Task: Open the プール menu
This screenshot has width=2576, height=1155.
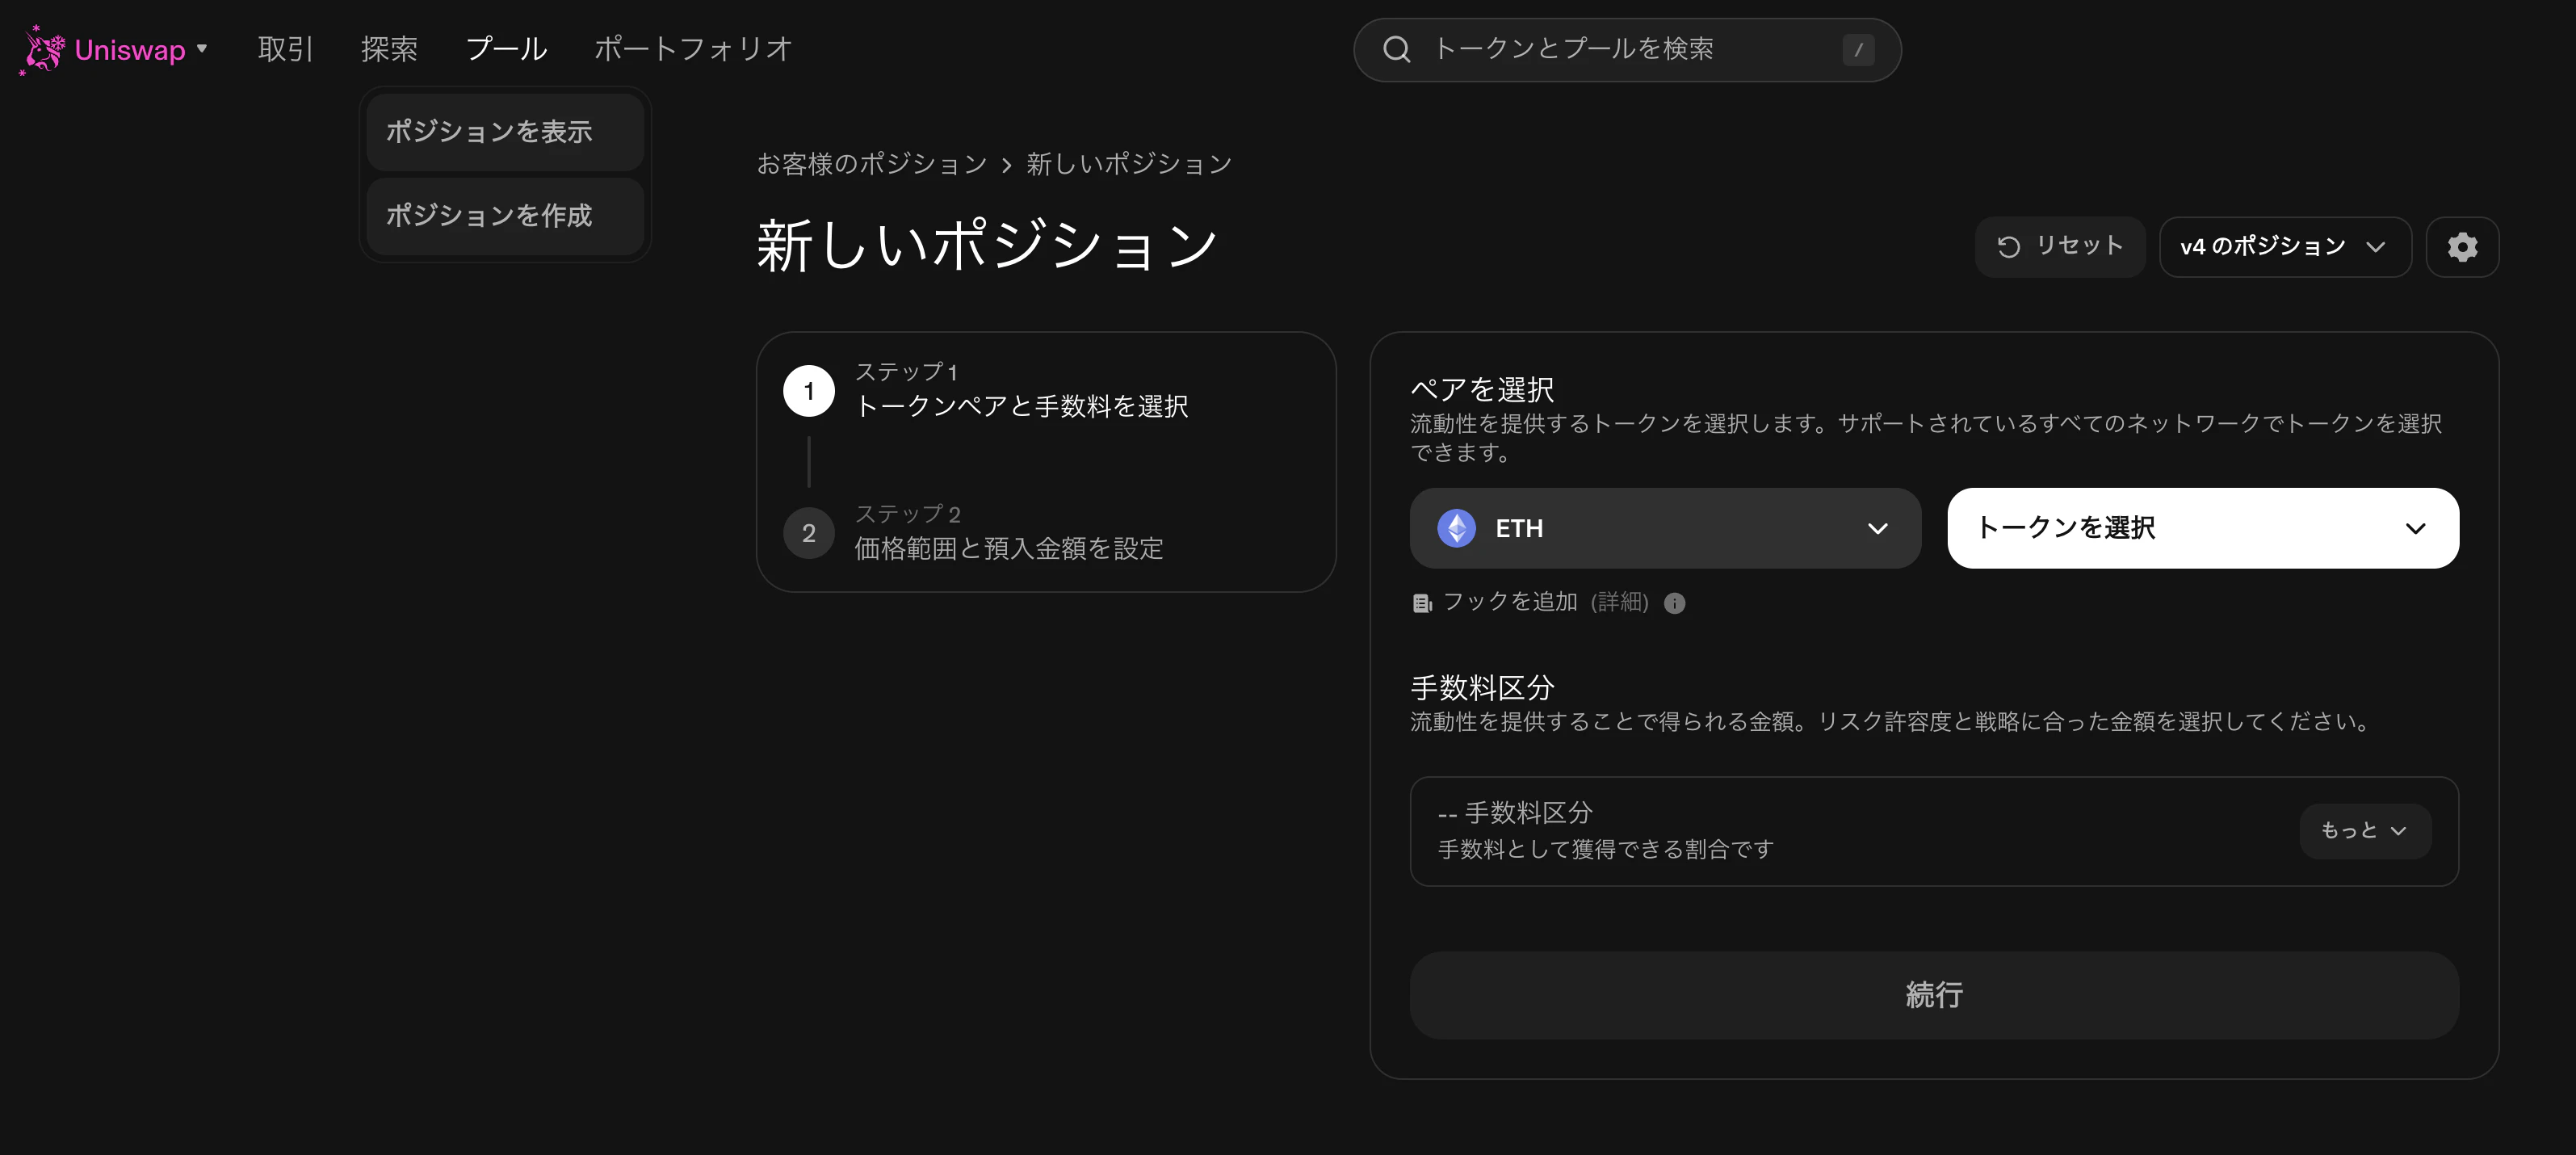Action: pos(506,48)
